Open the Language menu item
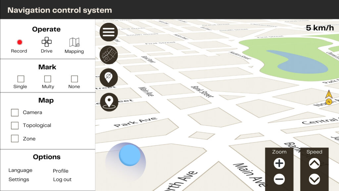Screen dimensions: 339x191 tap(20, 170)
